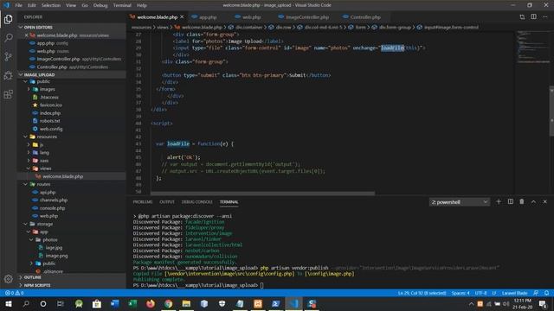Open Windows Start menu

[8, 304]
